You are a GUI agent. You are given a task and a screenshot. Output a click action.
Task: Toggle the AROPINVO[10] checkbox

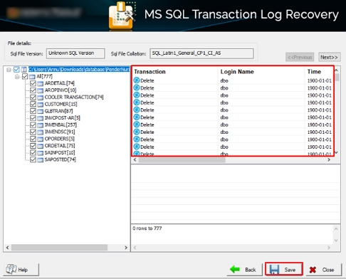(33, 90)
